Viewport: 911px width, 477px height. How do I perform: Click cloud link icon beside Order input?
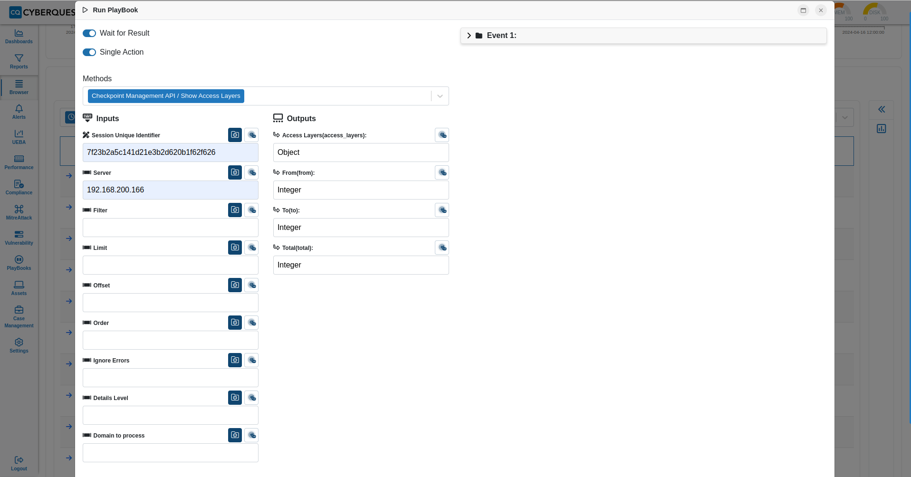coord(251,323)
